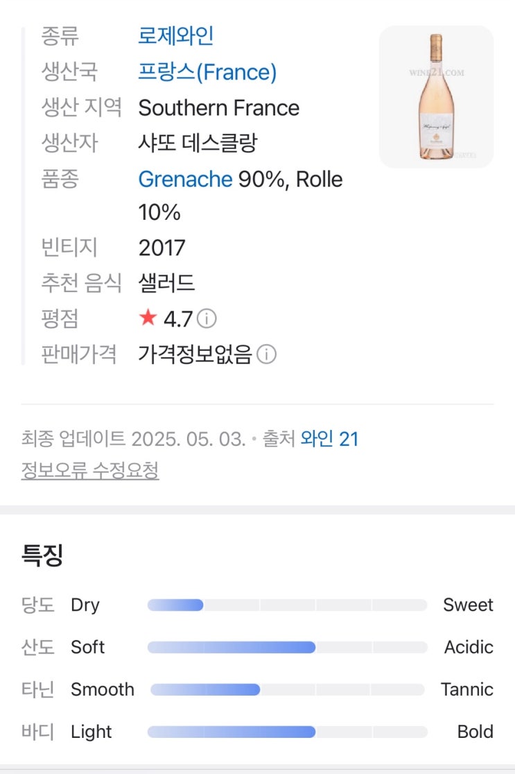The image size is (515, 774).
Task: Select the vintage value 2017
Action: tap(162, 248)
